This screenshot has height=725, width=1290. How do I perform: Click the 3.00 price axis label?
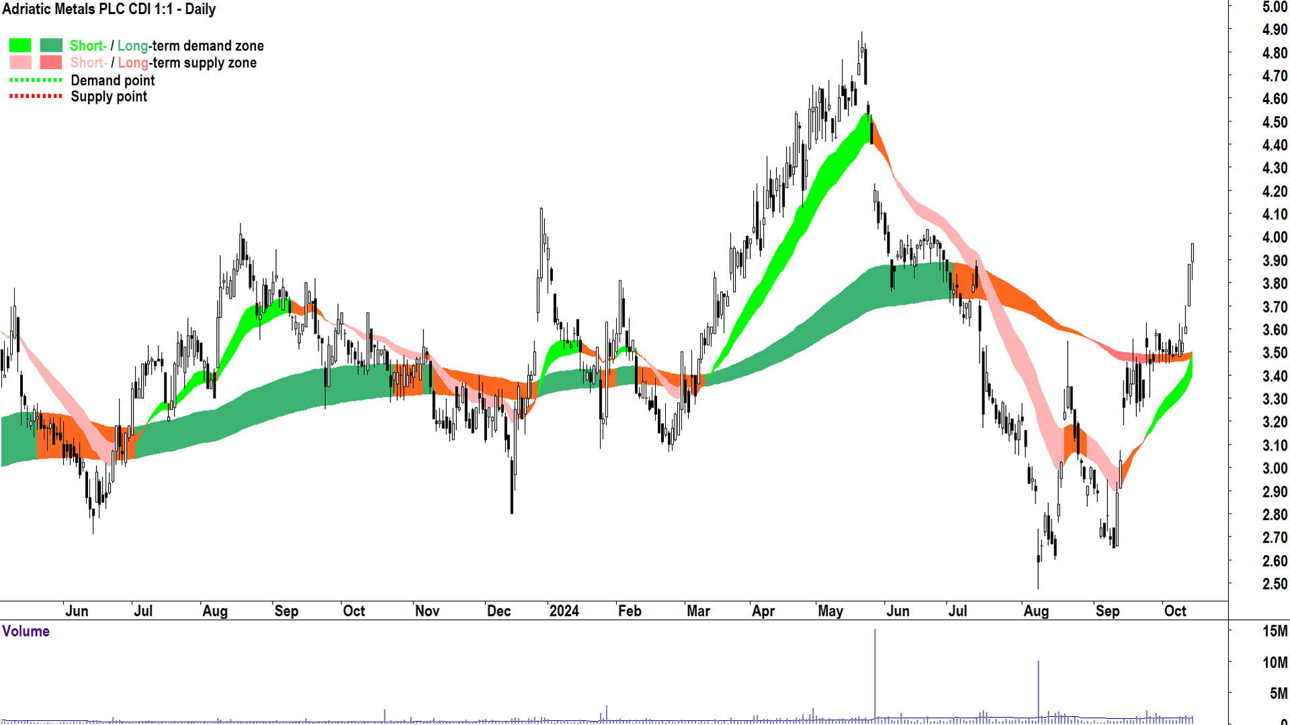(1275, 469)
